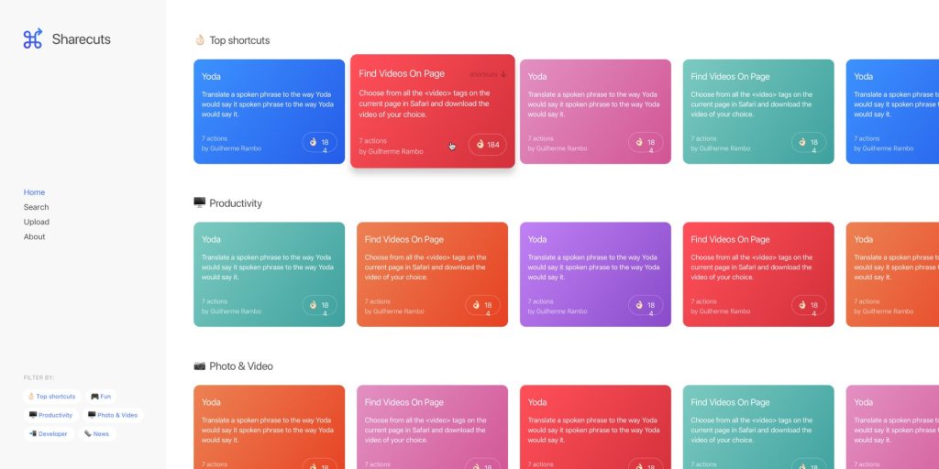939x469 pixels.
Task: Open the Upload page from sidebar
Action: 37,222
